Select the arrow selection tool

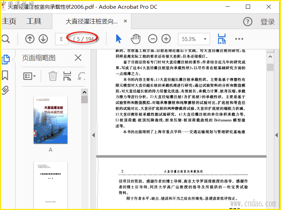pyautogui.click(x=119, y=39)
